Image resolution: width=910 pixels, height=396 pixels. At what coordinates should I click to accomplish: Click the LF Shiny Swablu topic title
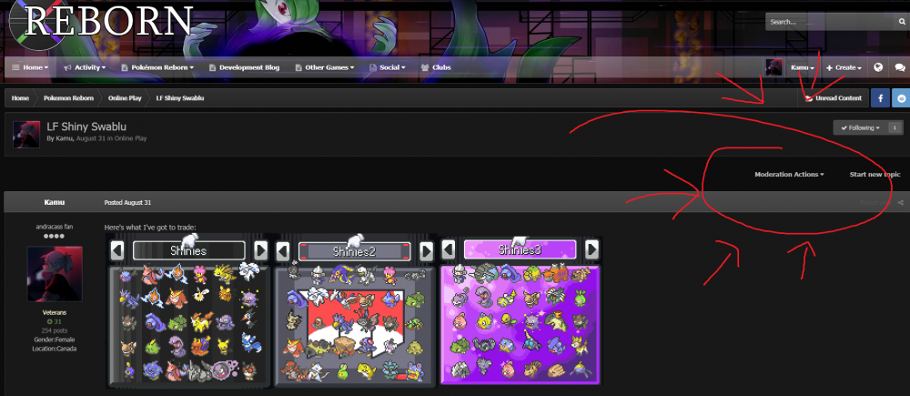tap(86, 127)
